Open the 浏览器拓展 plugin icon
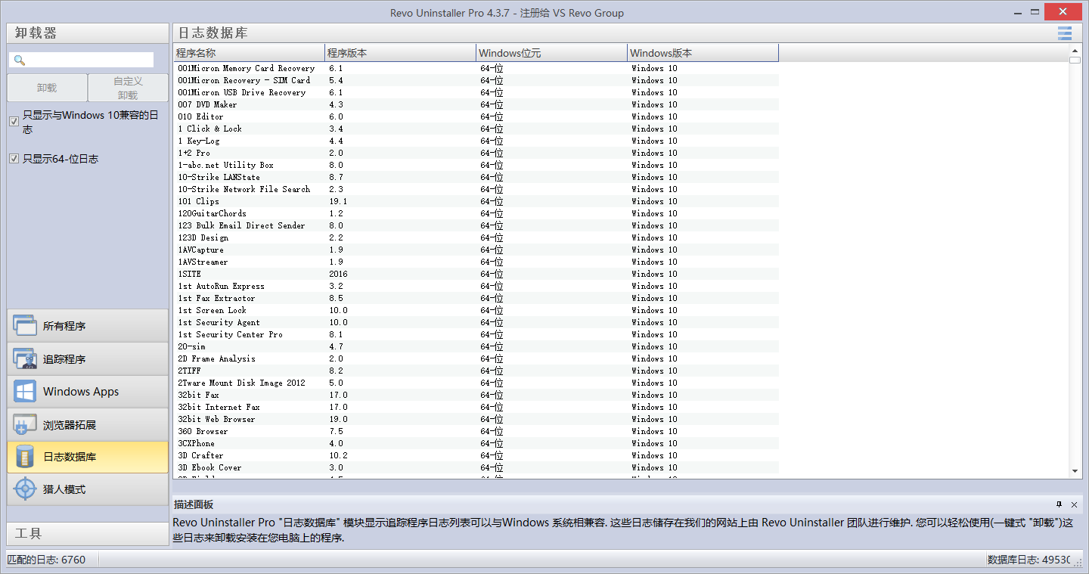This screenshot has width=1089, height=574. 25,424
